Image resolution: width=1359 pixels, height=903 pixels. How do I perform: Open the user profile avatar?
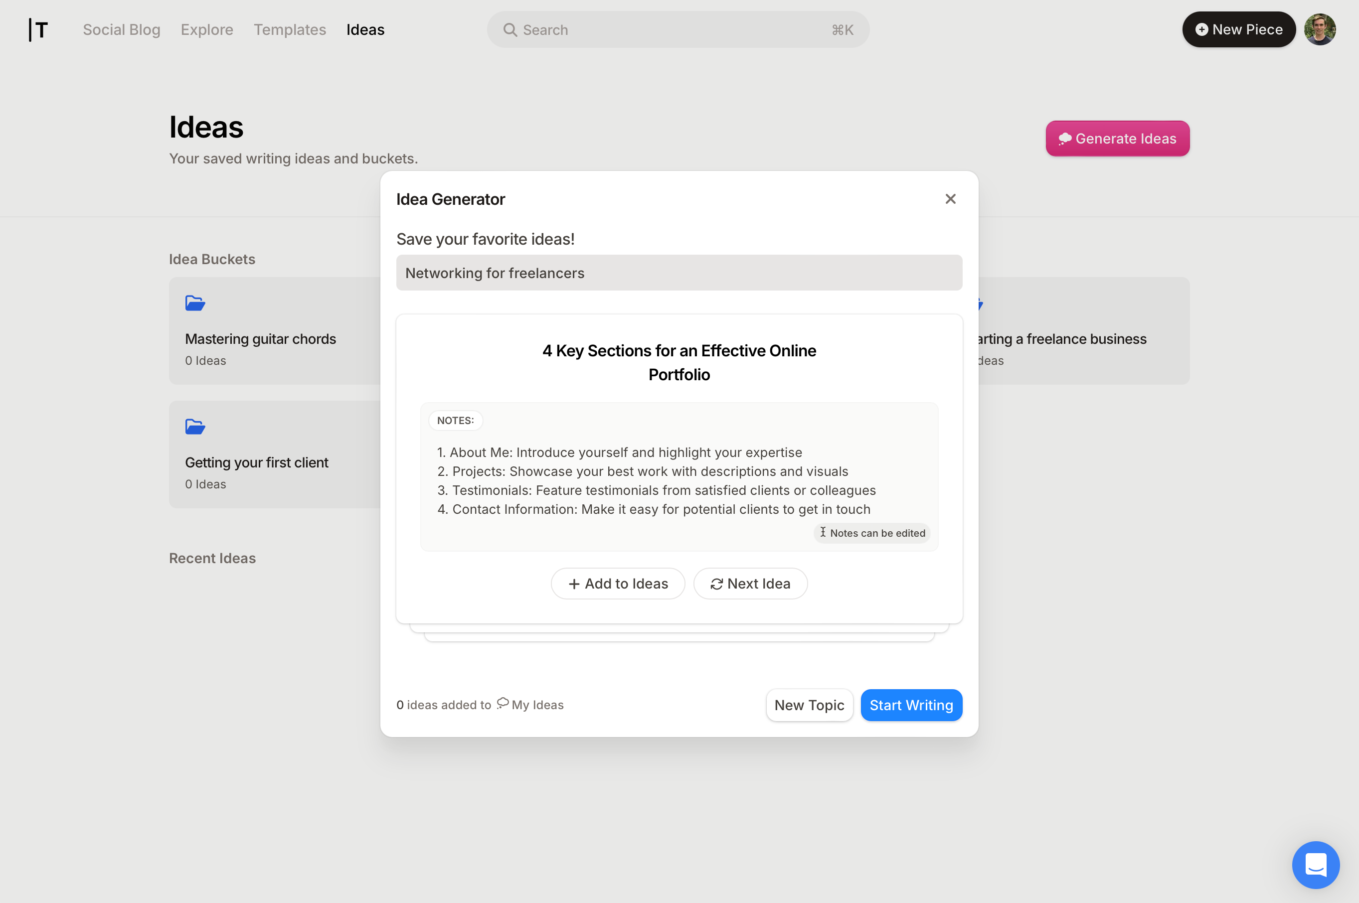click(x=1319, y=29)
